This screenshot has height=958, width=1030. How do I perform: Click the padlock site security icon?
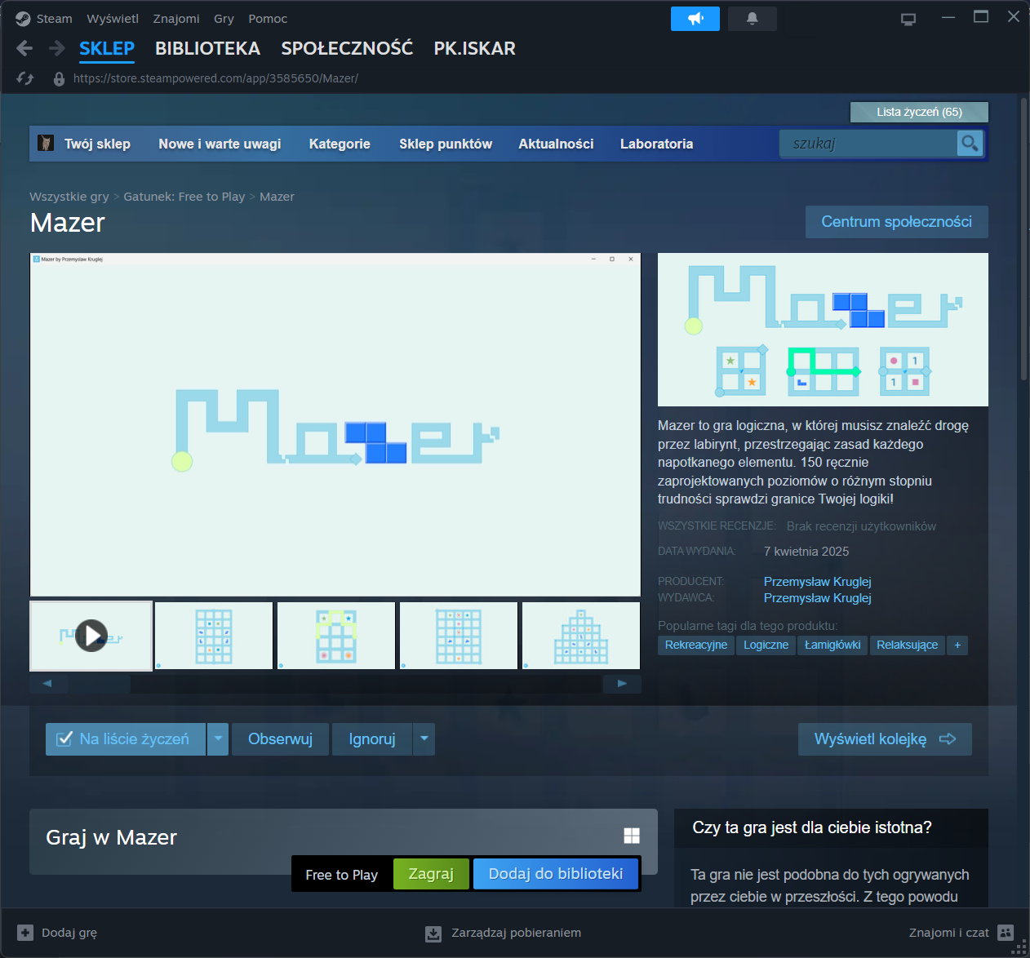click(x=59, y=79)
